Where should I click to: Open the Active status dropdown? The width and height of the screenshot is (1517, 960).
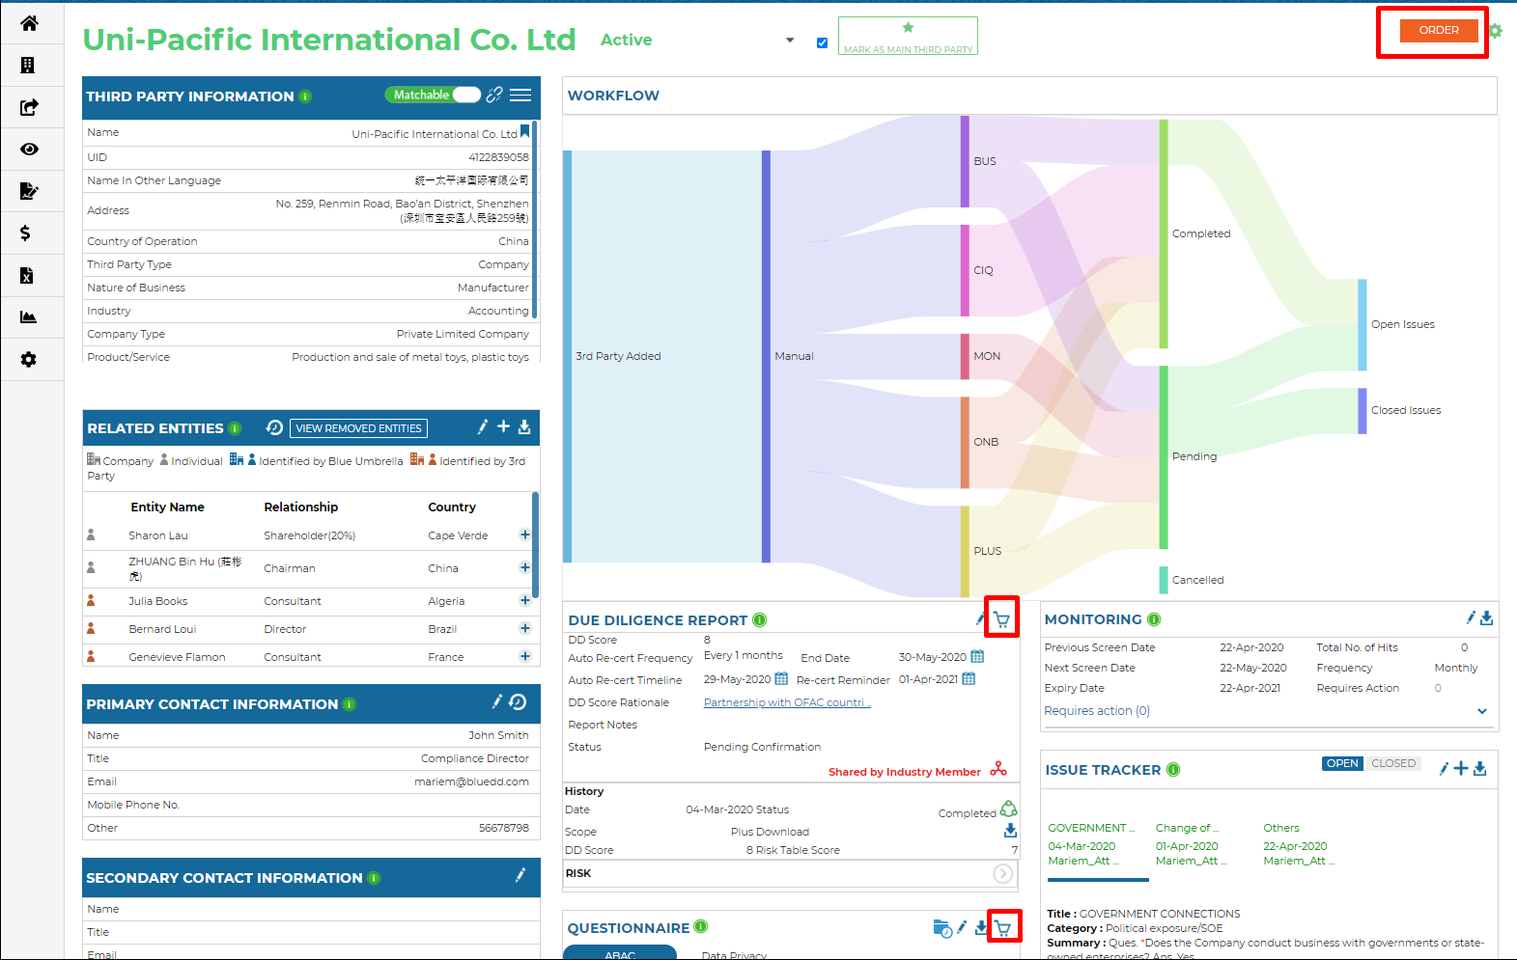pos(790,41)
